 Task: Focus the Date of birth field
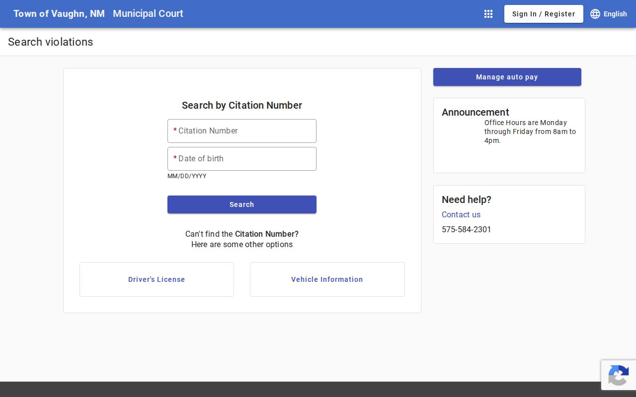(x=242, y=159)
